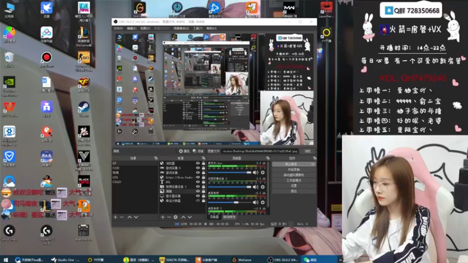Open 场景集合(S) menu in OBS
The height and width of the screenshot is (263, 468).
point(181,28)
